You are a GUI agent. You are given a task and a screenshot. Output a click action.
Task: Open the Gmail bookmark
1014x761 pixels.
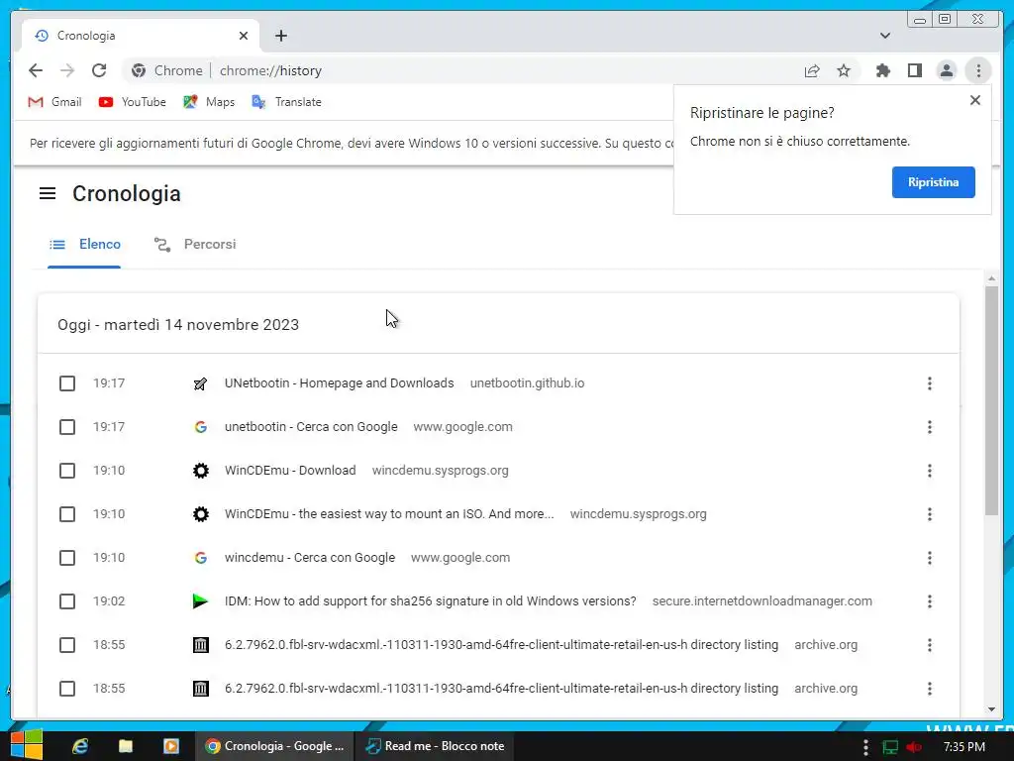point(55,102)
